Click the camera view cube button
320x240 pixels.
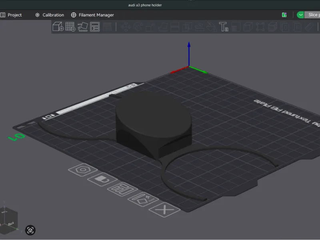[x=30, y=230]
